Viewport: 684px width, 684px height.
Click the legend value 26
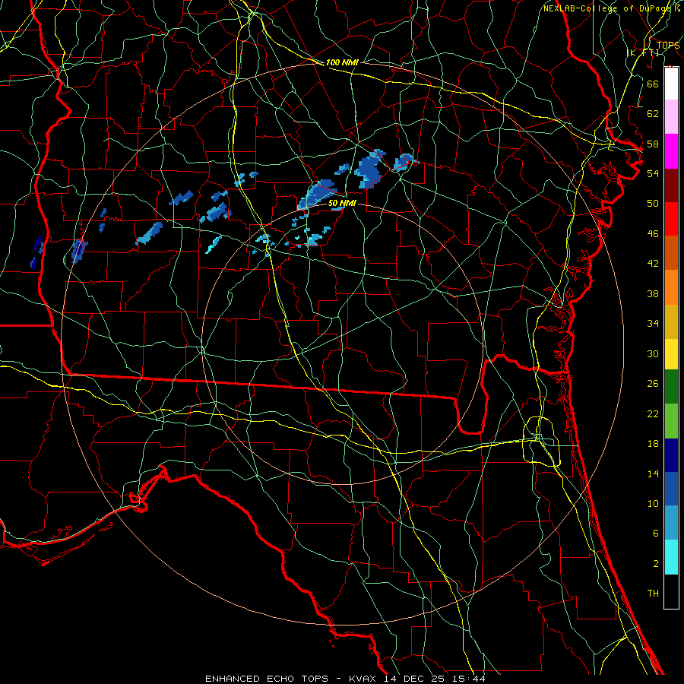[x=653, y=384]
